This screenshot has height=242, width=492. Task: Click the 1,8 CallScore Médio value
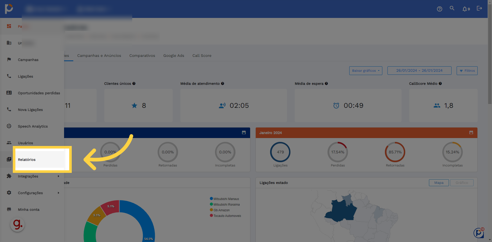448,106
